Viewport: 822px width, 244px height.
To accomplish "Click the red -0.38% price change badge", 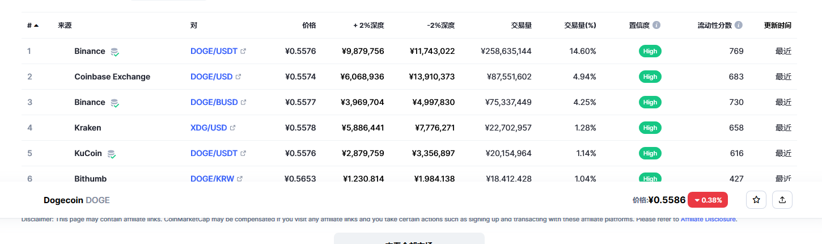I will (x=707, y=200).
